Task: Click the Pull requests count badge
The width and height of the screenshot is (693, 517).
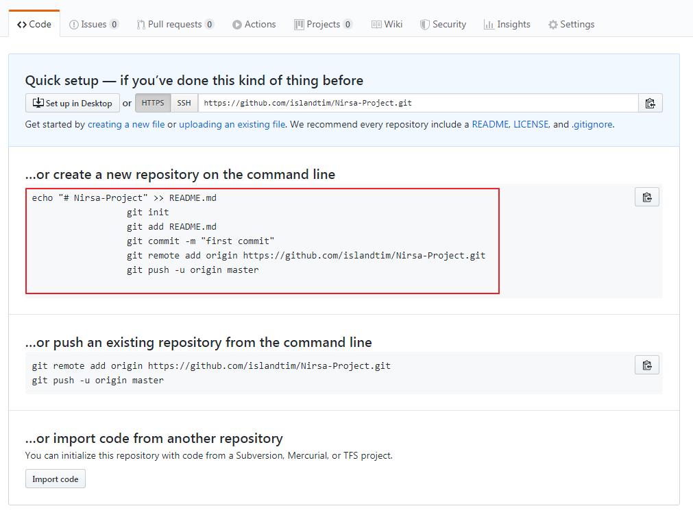Action: pos(210,24)
